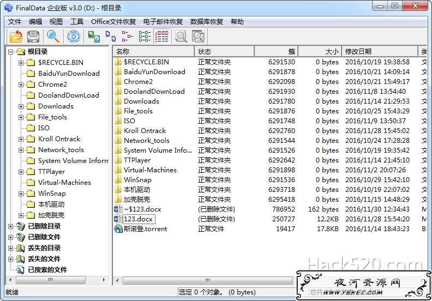Click the magnifier find icon in toolbar
Viewport: 432px width, 301px height.
(x=53, y=36)
